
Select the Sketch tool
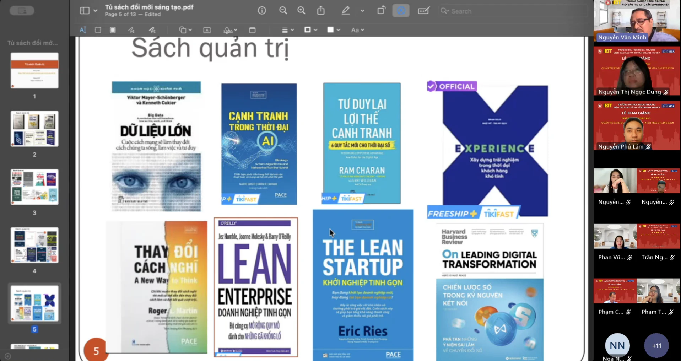(131, 30)
